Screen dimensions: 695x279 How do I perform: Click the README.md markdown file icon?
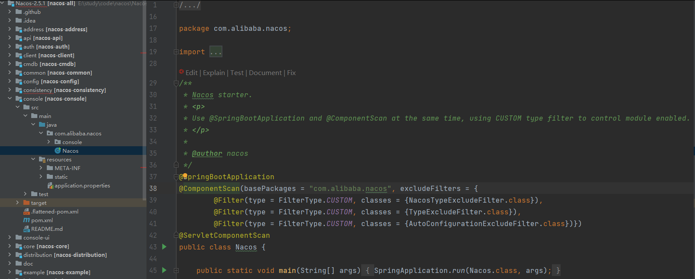pos(26,229)
